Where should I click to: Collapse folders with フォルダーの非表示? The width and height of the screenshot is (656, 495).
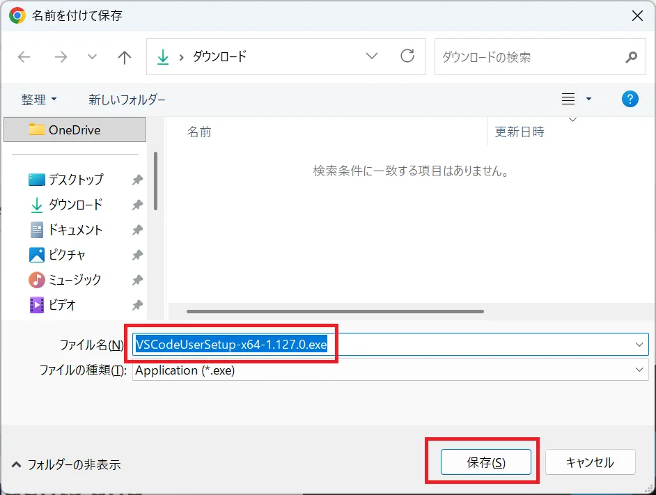point(66,464)
